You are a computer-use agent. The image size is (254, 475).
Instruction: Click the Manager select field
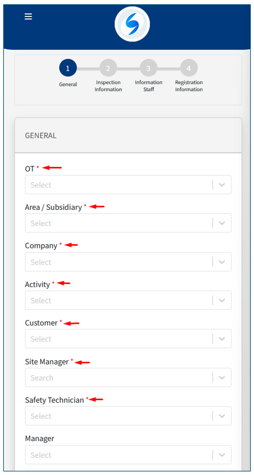117,455
